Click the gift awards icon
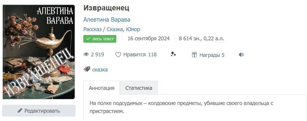The height and width of the screenshot is (121, 307). pos(194,55)
